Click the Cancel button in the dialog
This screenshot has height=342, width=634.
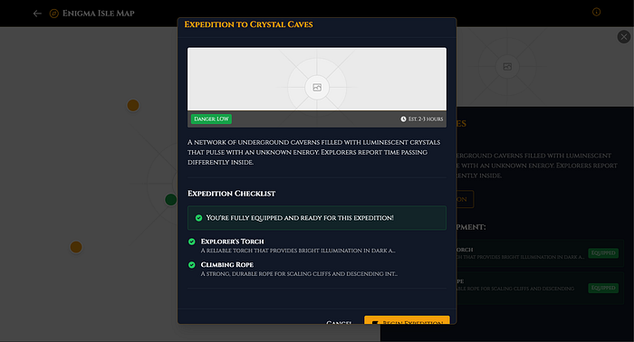coord(339,322)
